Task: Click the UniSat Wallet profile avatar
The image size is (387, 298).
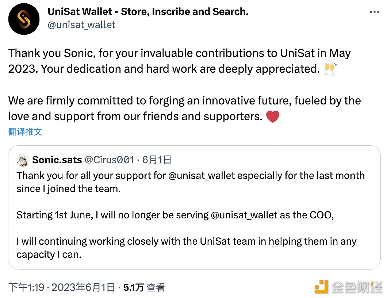Action: pos(24,19)
